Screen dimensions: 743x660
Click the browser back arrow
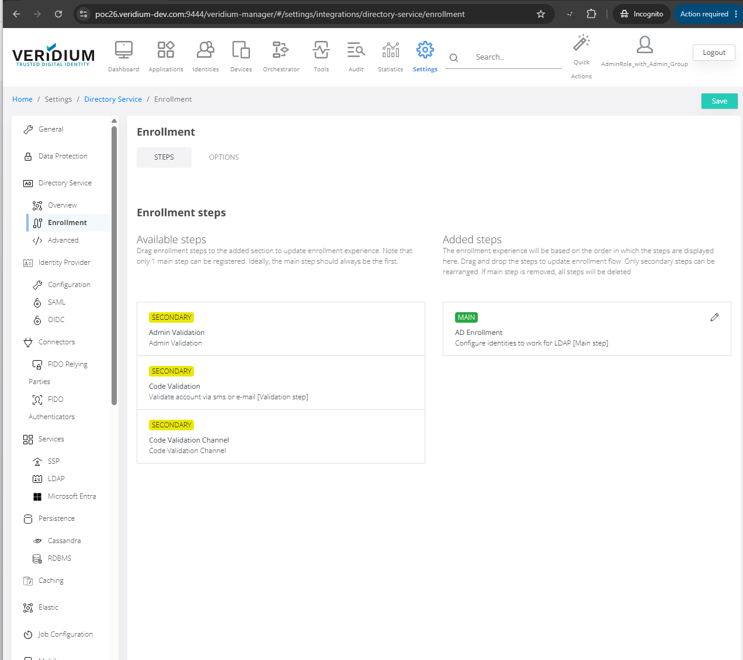(16, 14)
